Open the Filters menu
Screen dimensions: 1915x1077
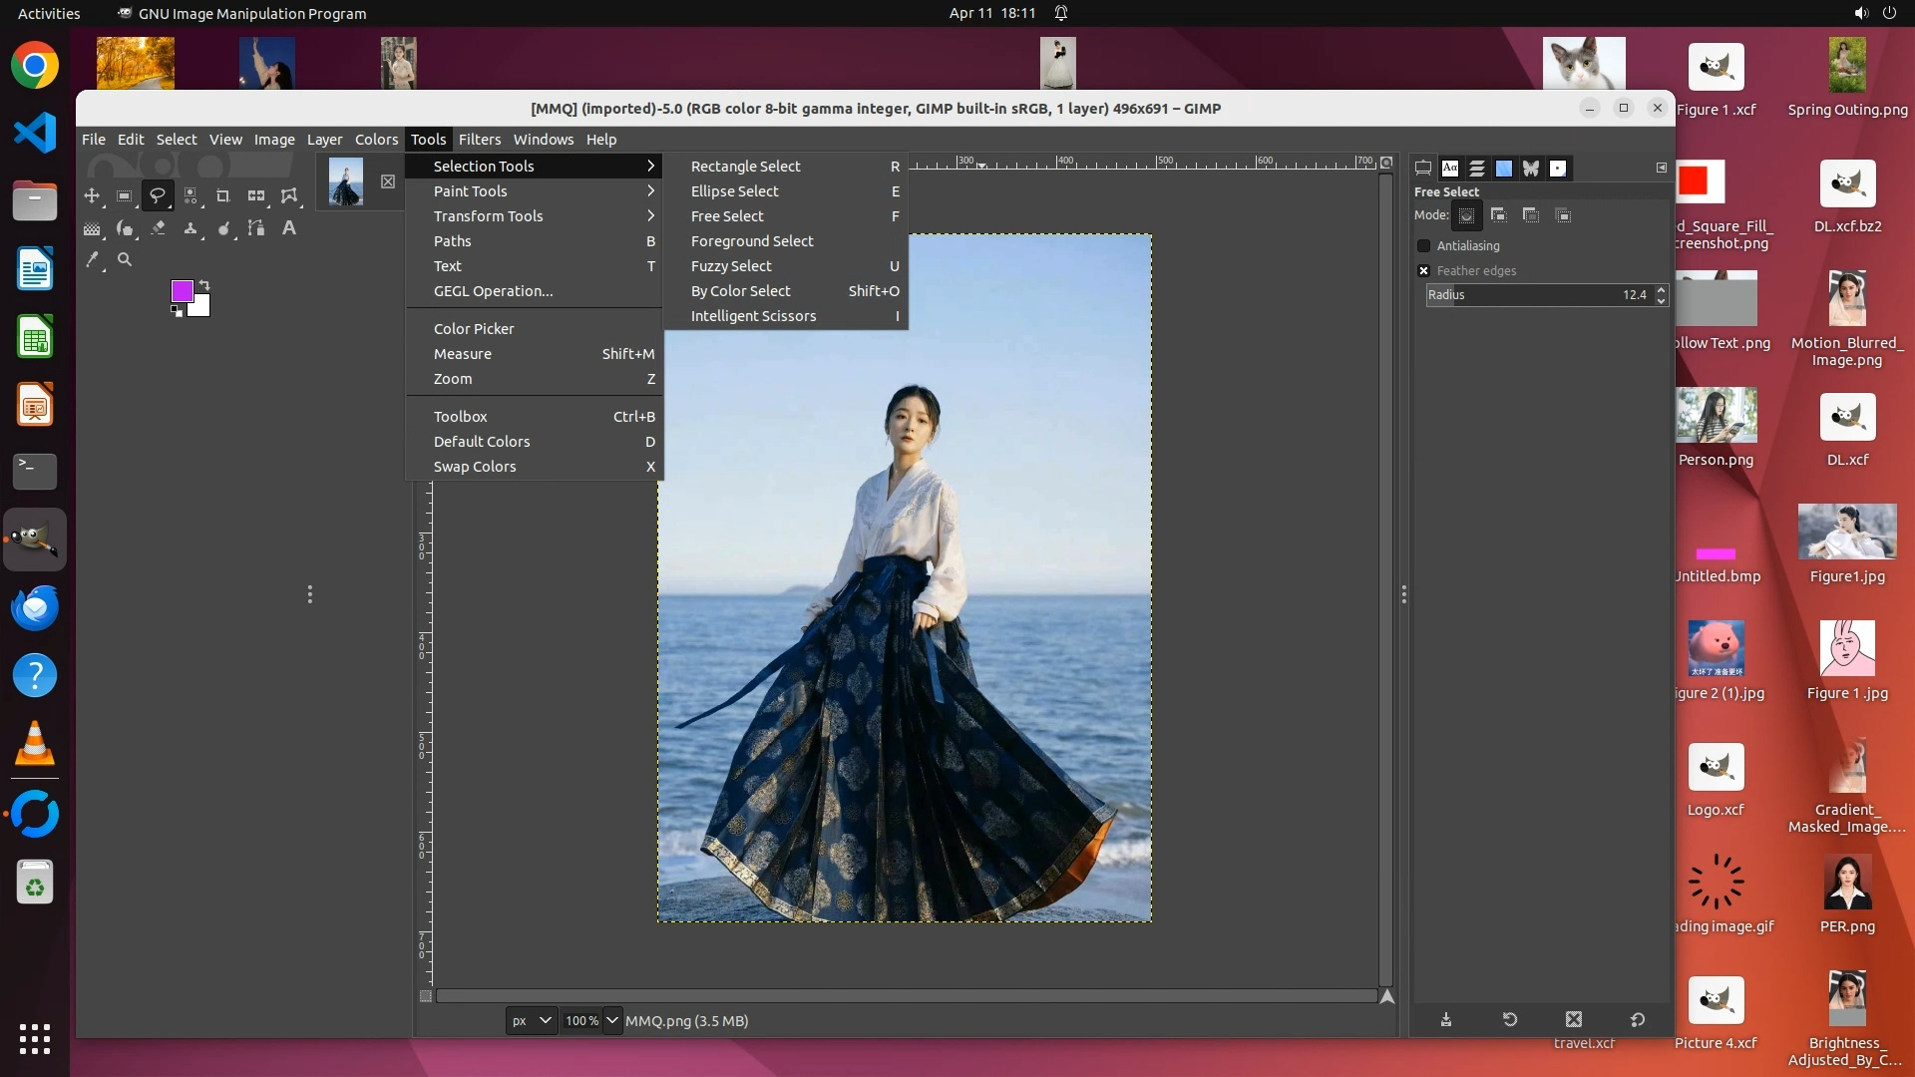[x=479, y=140]
